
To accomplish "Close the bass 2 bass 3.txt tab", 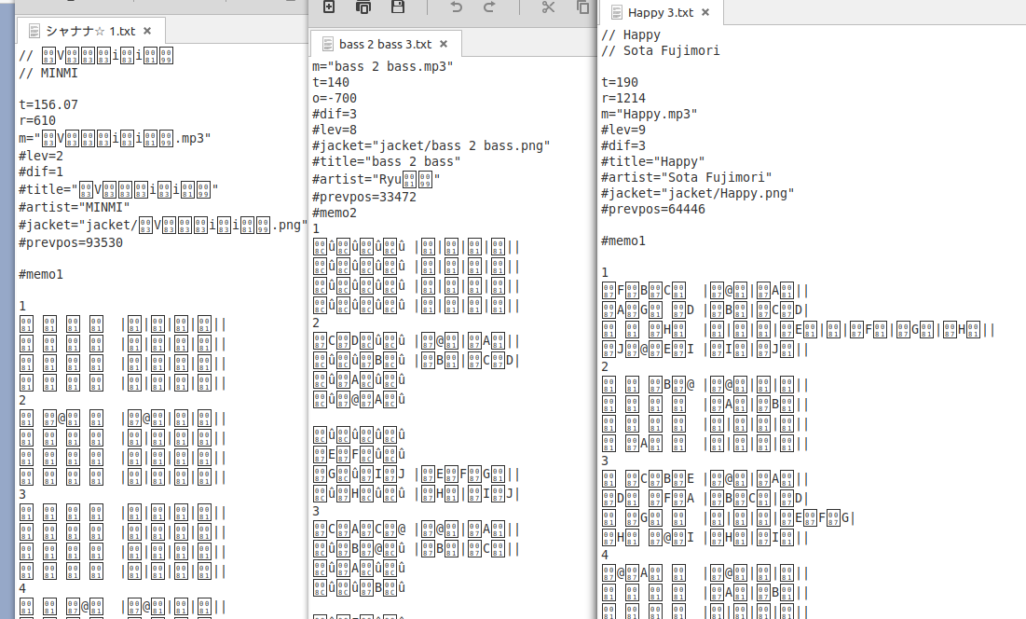I will (444, 44).
